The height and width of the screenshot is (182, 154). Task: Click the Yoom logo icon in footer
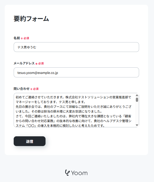coord(68,173)
